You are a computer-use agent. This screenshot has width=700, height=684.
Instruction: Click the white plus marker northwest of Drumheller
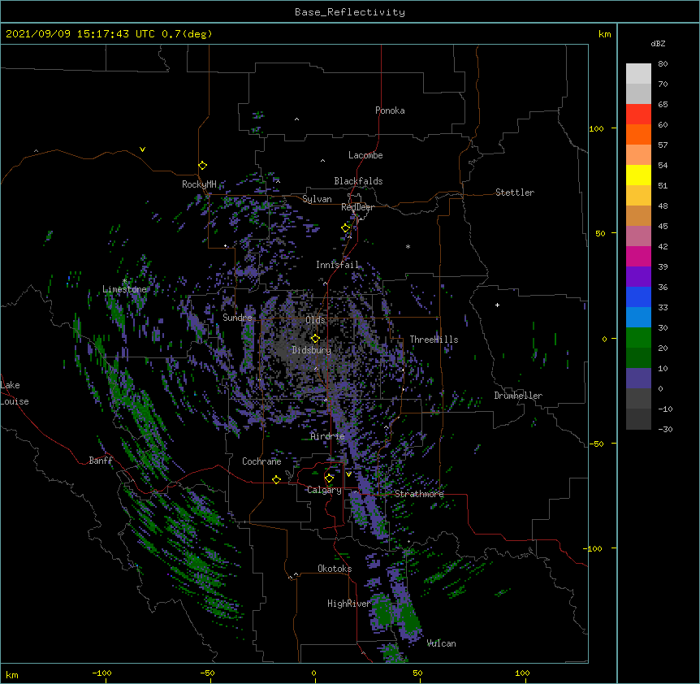click(497, 305)
